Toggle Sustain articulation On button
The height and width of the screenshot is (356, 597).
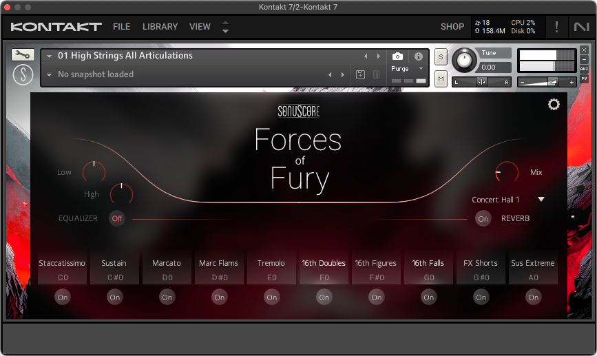114,297
